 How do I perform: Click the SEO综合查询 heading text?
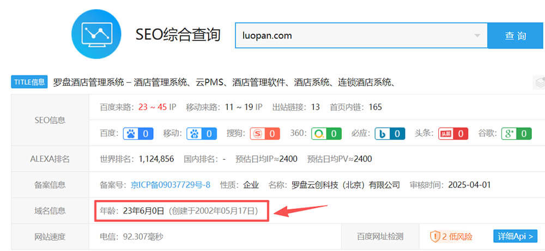178,35
